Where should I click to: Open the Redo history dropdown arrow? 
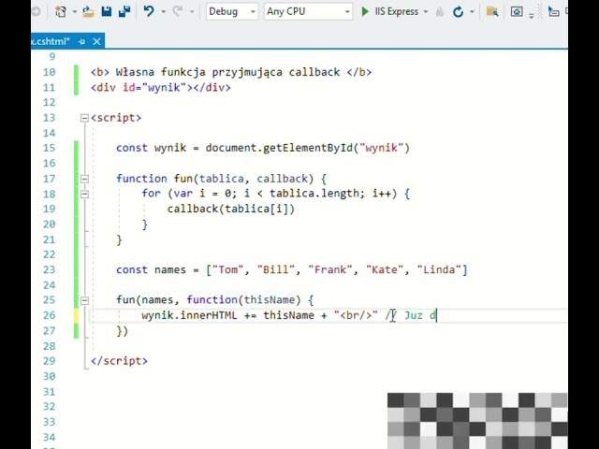point(192,12)
